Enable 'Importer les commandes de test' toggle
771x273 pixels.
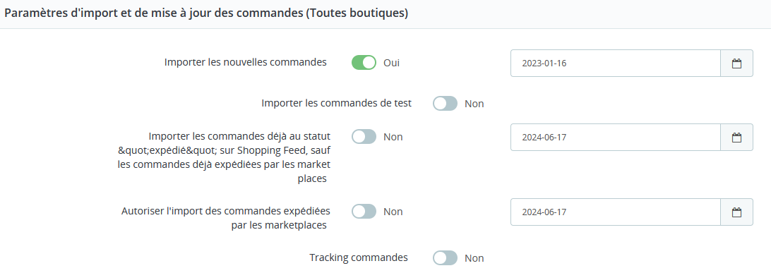(x=445, y=104)
